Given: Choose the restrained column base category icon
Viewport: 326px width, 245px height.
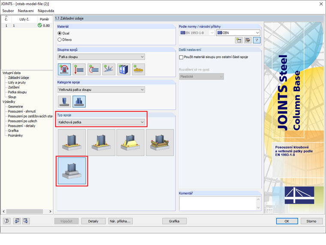Looking at the screenshot, I should tap(79, 101).
